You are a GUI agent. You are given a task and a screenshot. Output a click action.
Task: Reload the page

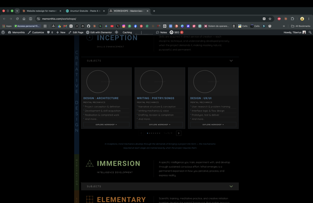coord(17,19)
